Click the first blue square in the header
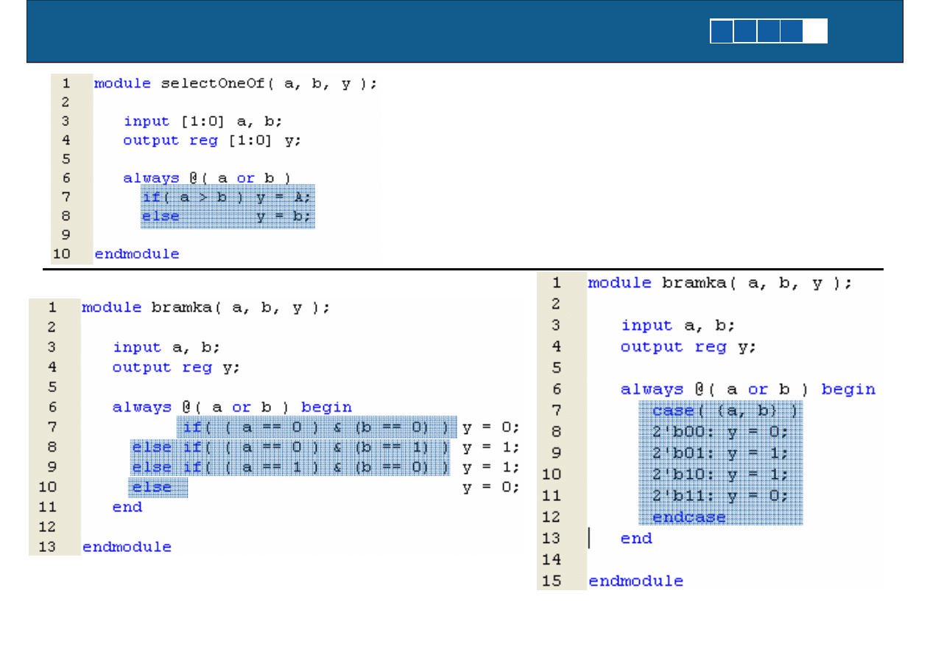Screen dimensions: 930x658 pos(722,31)
